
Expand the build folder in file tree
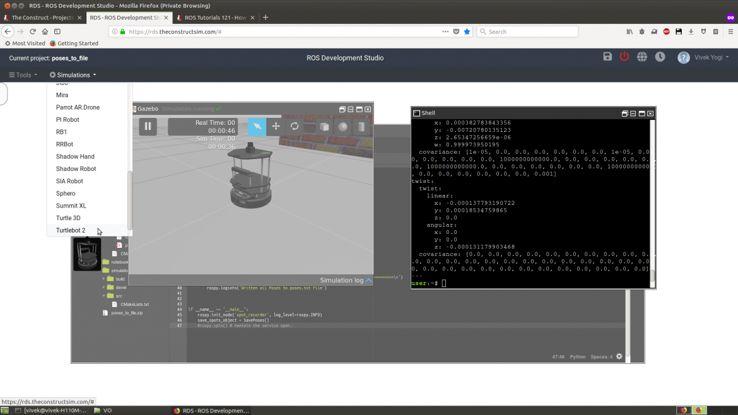(104, 279)
